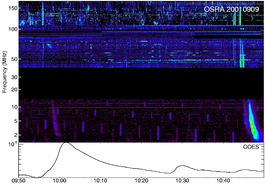This screenshot has height=185, width=265.
Task: Click the GOES flux peak near 10:02
Action: [x=66, y=143]
